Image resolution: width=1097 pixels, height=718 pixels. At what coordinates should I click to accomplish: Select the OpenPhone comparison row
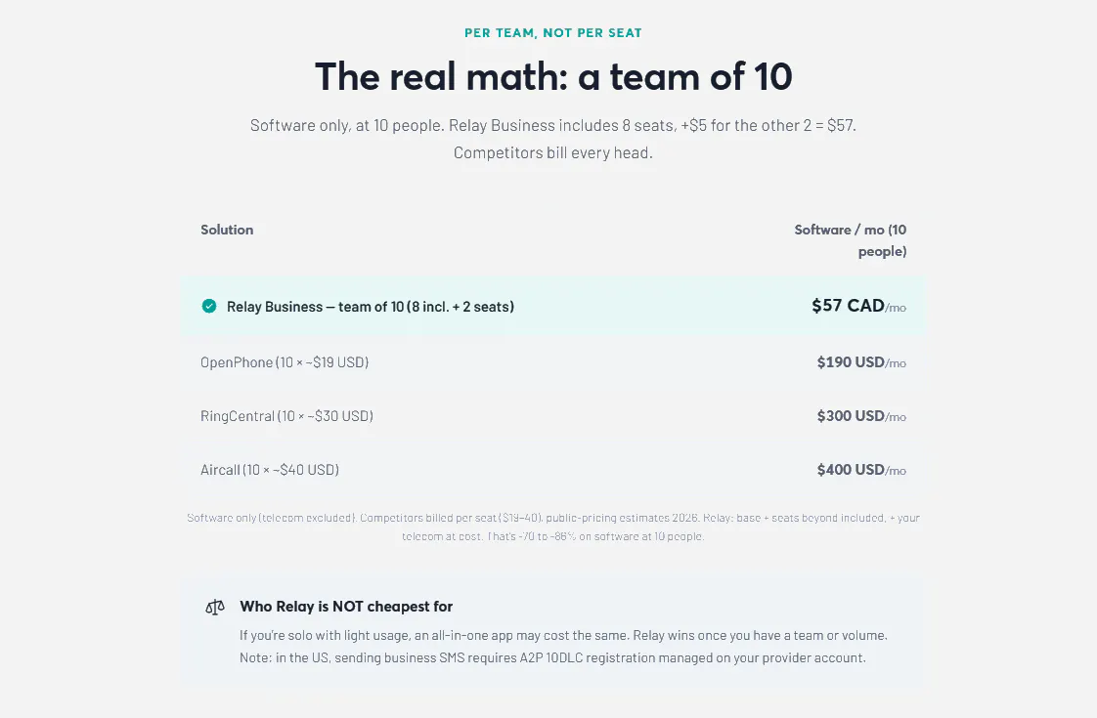click(552, 362)
